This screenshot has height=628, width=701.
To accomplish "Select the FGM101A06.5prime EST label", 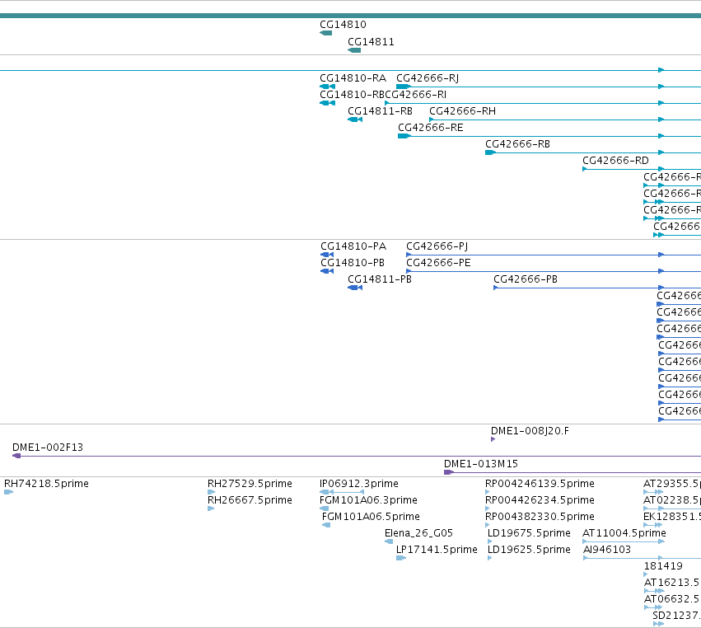I will tap(371, 517).
